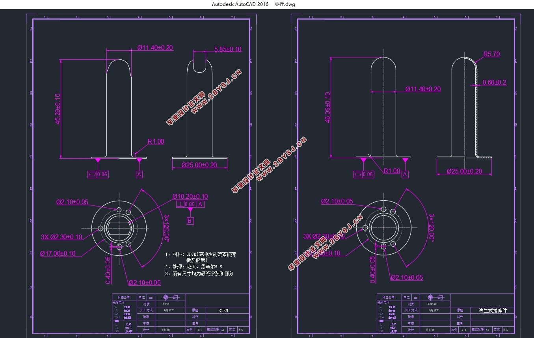The image size is (534, 338).
Task: Select the 5.85±0.10 slot width dimension
Action: coord(228,49)
